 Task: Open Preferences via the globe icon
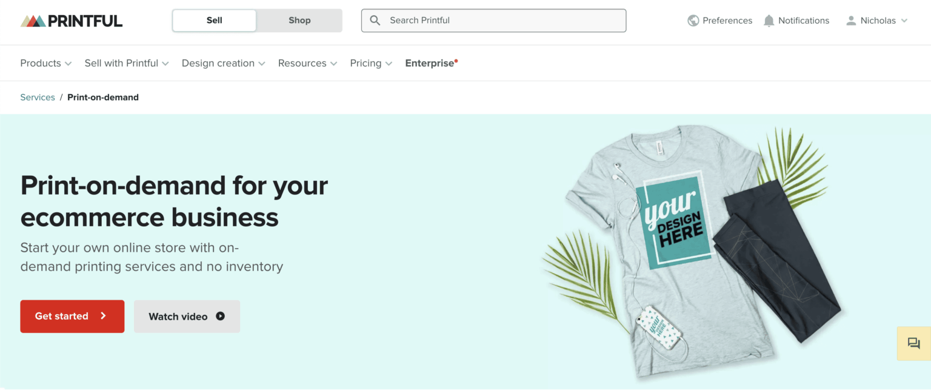[x=692, y=20]
